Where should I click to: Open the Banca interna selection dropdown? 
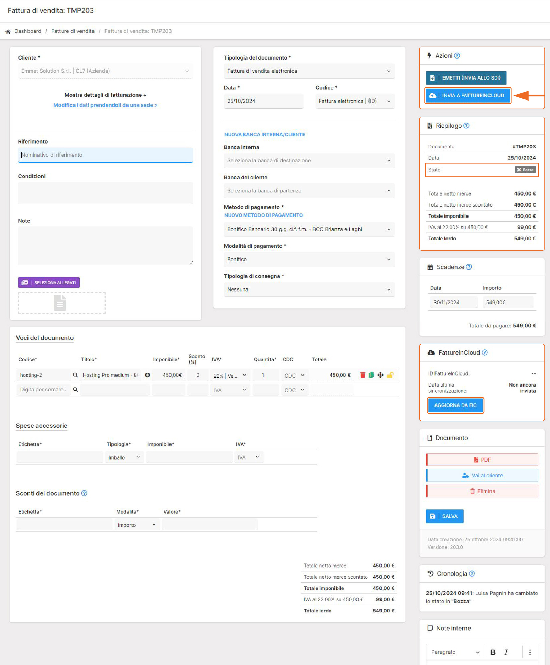coord(309,161)
